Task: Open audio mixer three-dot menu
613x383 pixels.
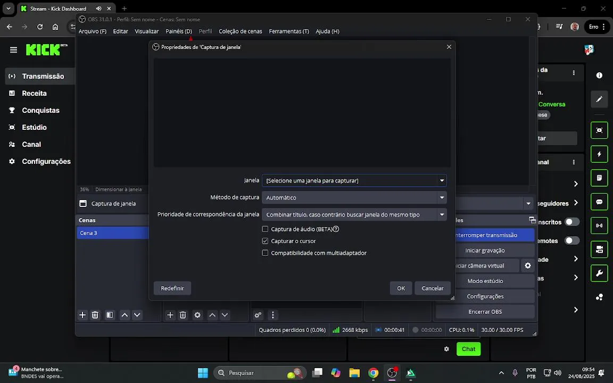Action: tap(273, 315)
